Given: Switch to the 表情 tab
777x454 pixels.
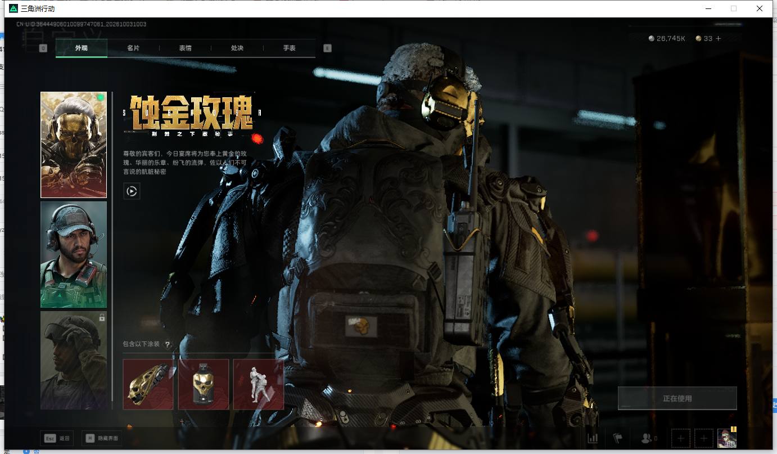Looking at the screenshot, I should (185, 48).
